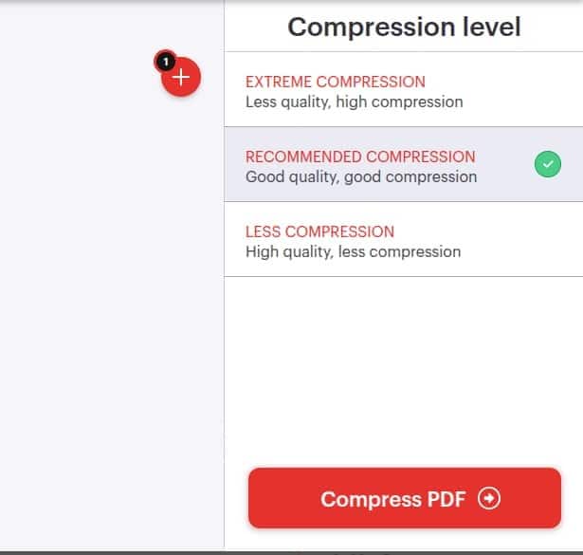583x555 pixels.
Task: Click 'Less quality, high compression' description
Action: [354, 102]
